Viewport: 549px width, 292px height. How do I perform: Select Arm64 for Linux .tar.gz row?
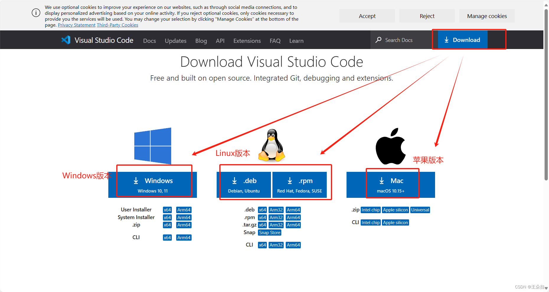click(293, 225)
